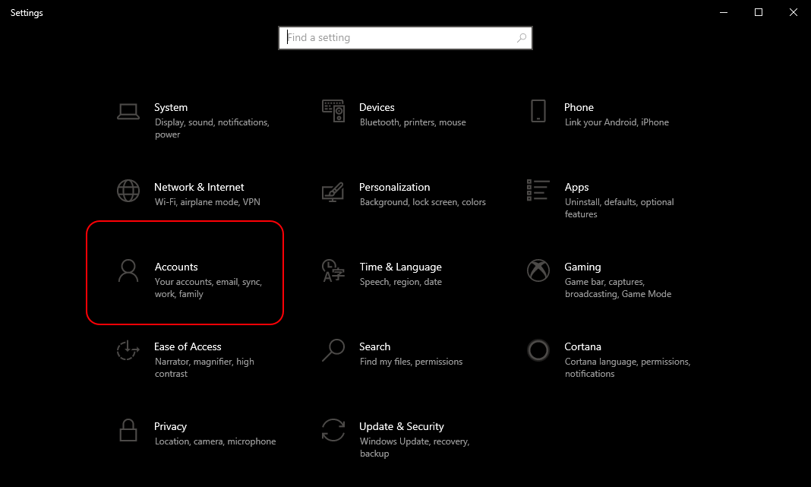The image size is (811, 487).
Task: Choose the Personalization heading
Action: (395, 187)
